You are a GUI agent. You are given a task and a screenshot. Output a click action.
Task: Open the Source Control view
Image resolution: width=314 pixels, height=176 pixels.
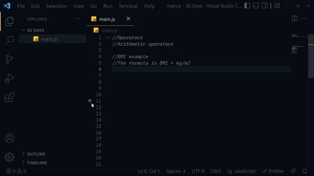9,59
